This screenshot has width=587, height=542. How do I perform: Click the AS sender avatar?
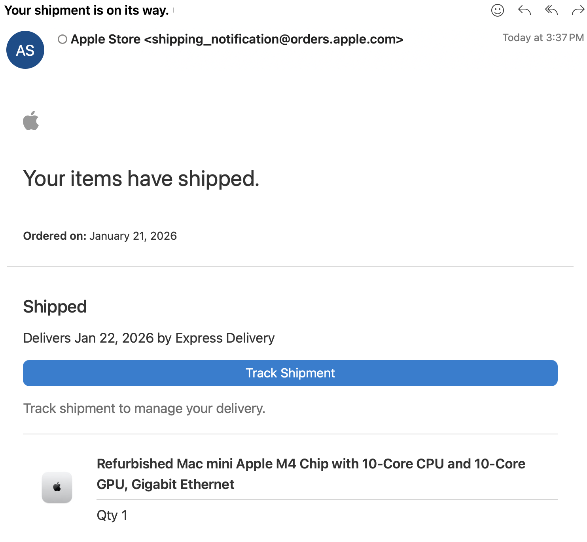tap(25, 50)
